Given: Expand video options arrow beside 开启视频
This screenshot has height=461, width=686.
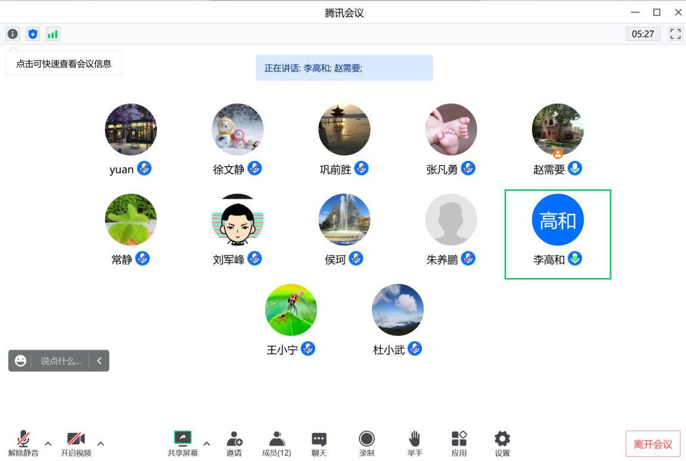Looking at the screenshot, I should coord(101,443).
